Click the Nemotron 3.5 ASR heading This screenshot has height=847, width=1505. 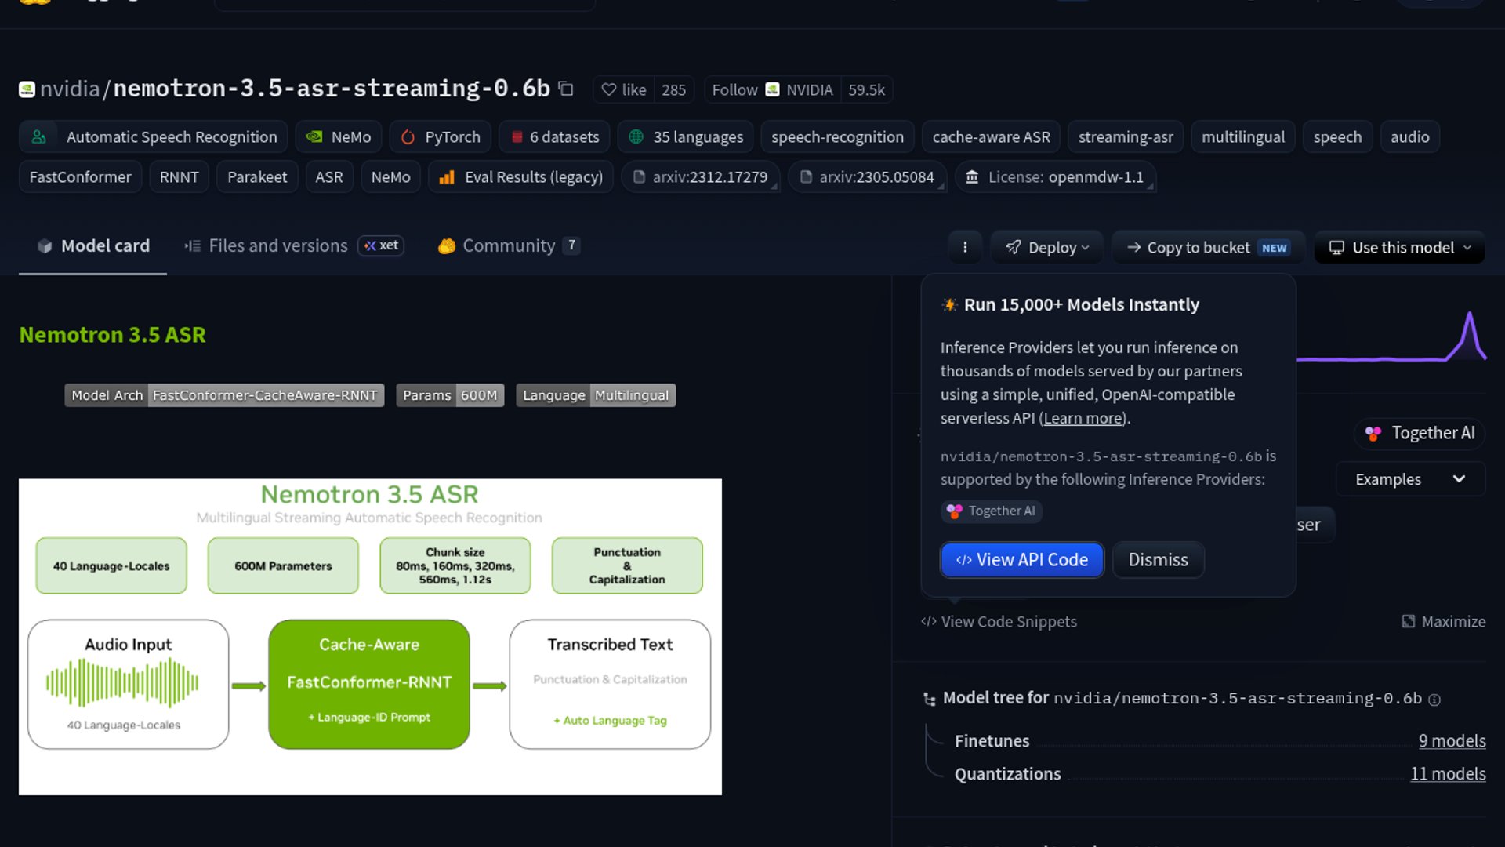point(112,335)
